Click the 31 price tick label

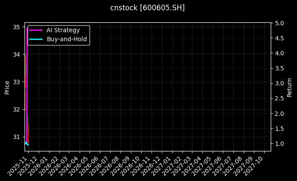(17, 137)
